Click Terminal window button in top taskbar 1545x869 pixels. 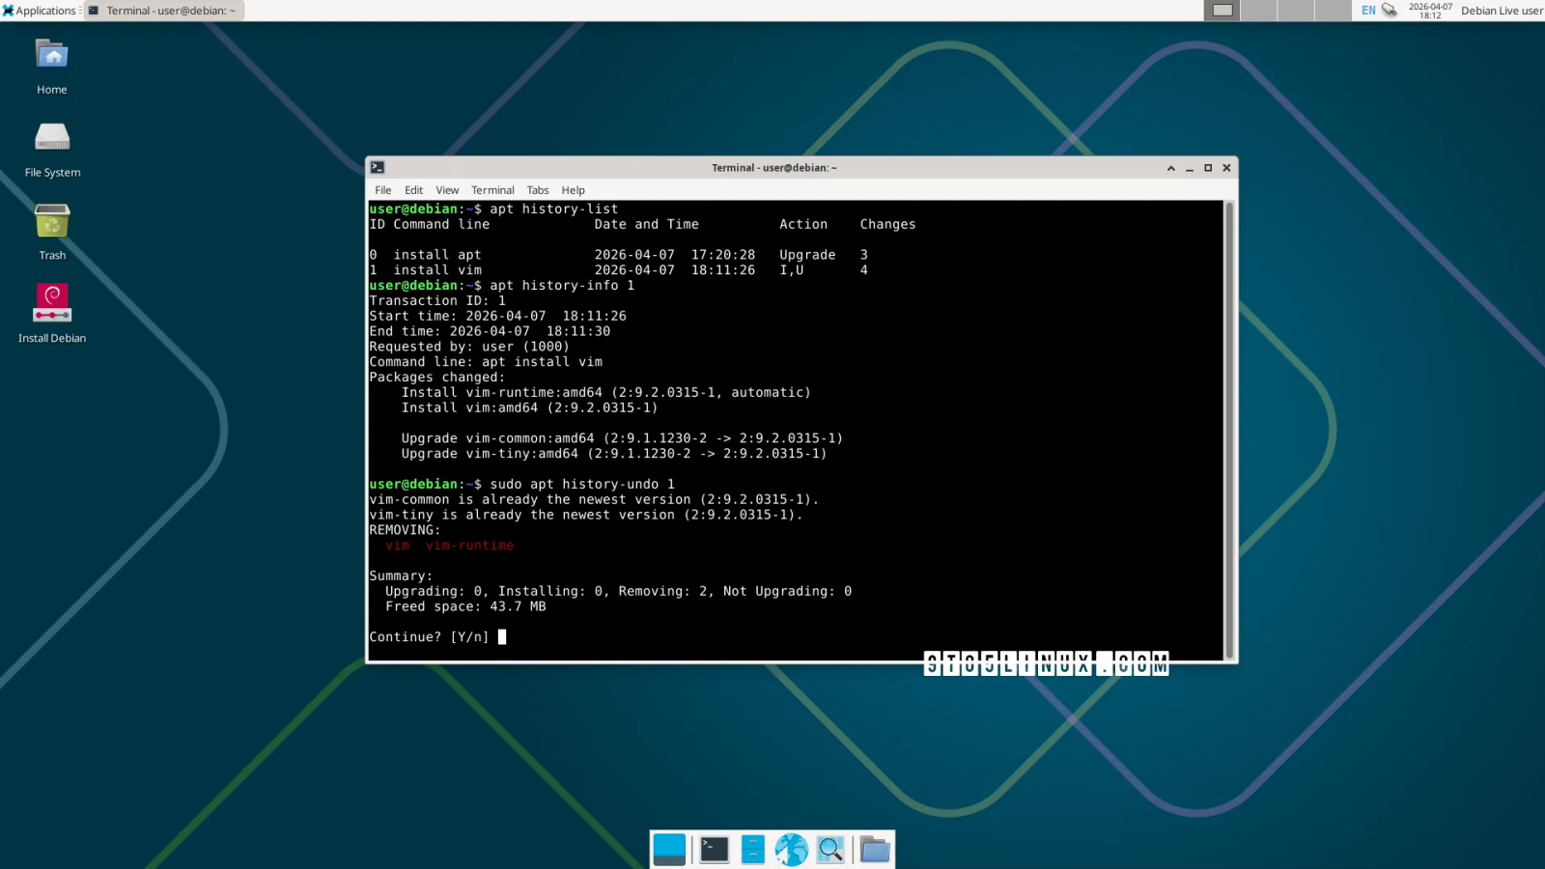(164, 11)
